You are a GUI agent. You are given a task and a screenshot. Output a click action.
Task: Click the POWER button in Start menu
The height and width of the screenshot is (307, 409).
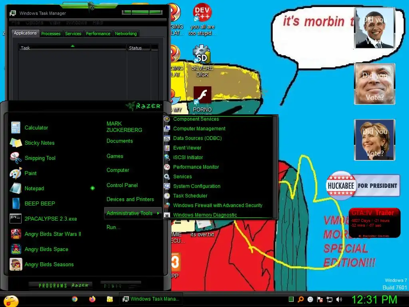(x=121, y=286)
